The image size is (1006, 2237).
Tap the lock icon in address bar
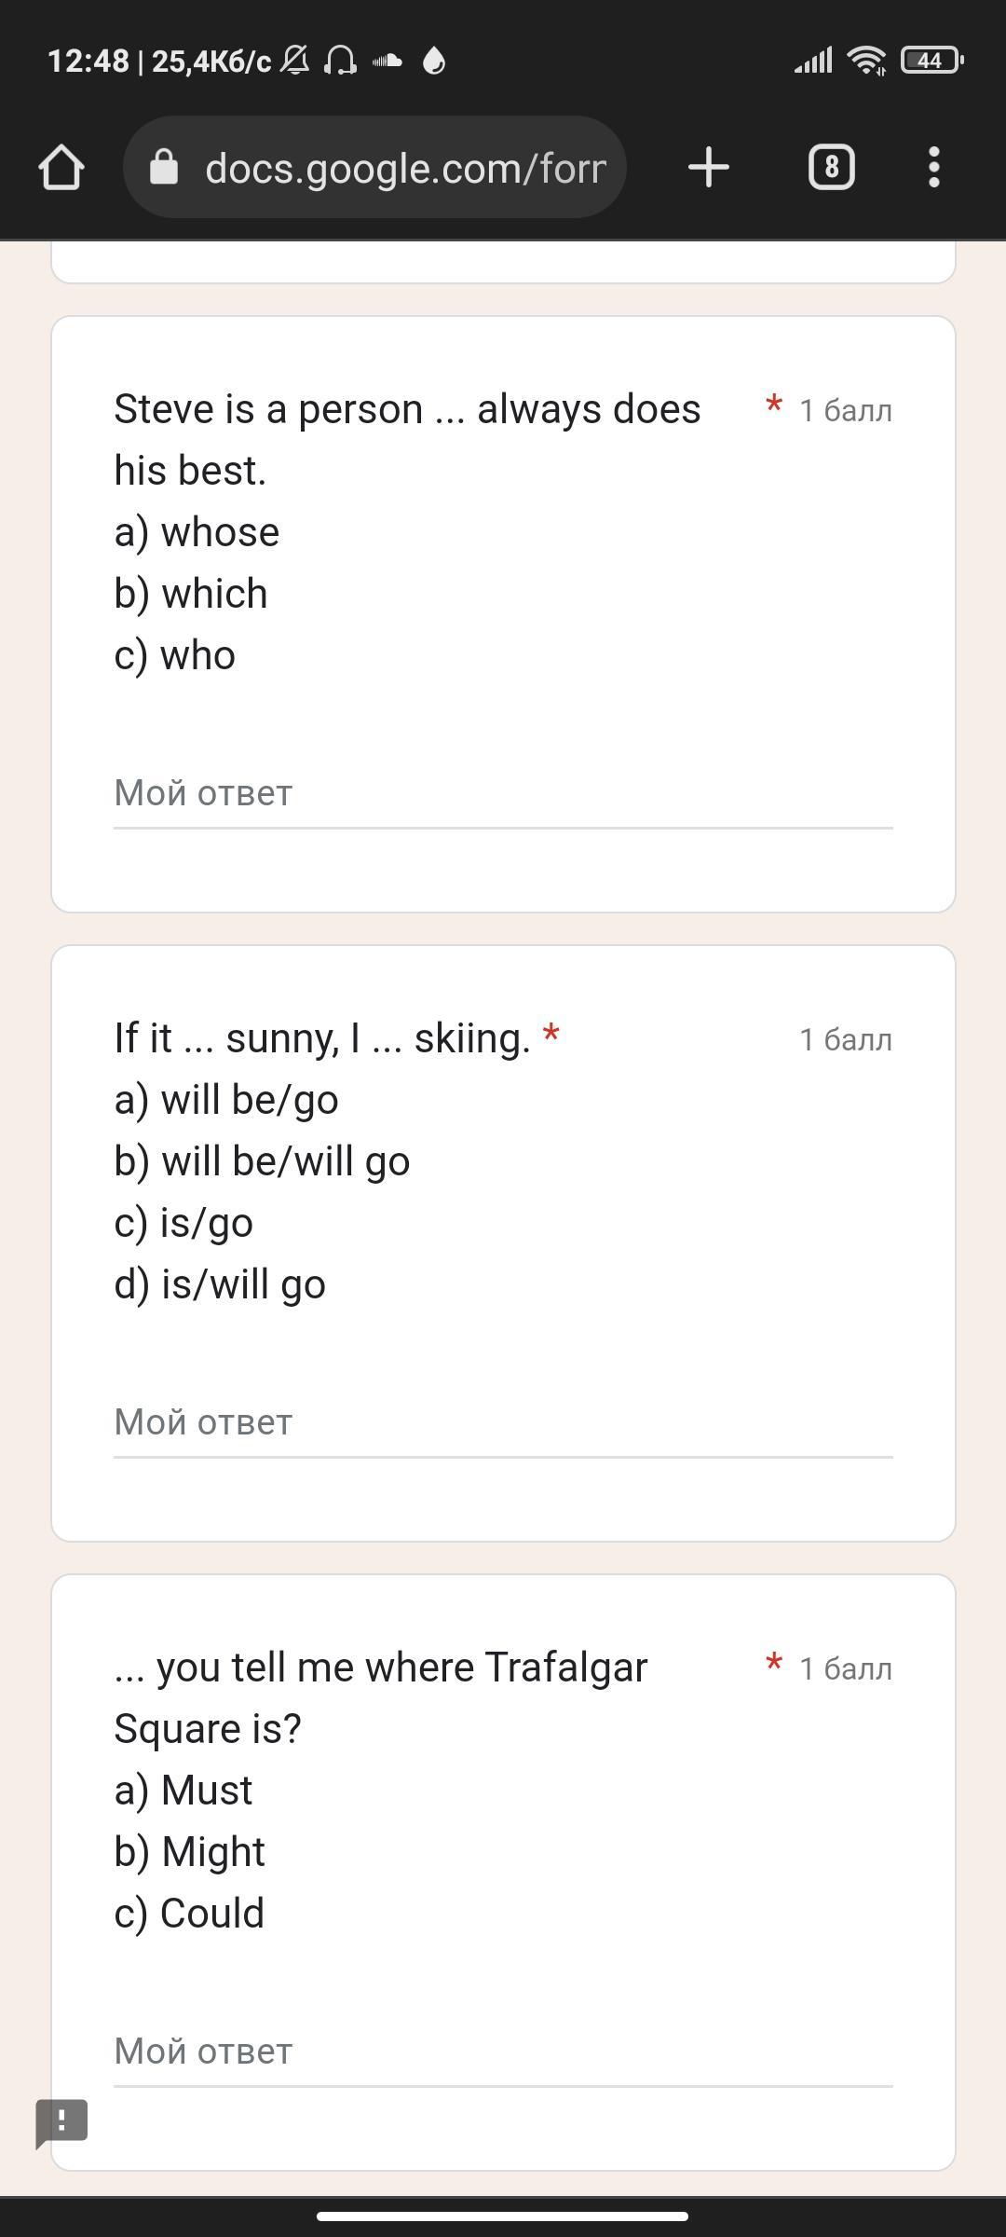coord(164,168)
